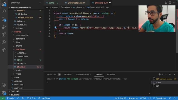Open Source Control view in activity bar

coord(4,19)
